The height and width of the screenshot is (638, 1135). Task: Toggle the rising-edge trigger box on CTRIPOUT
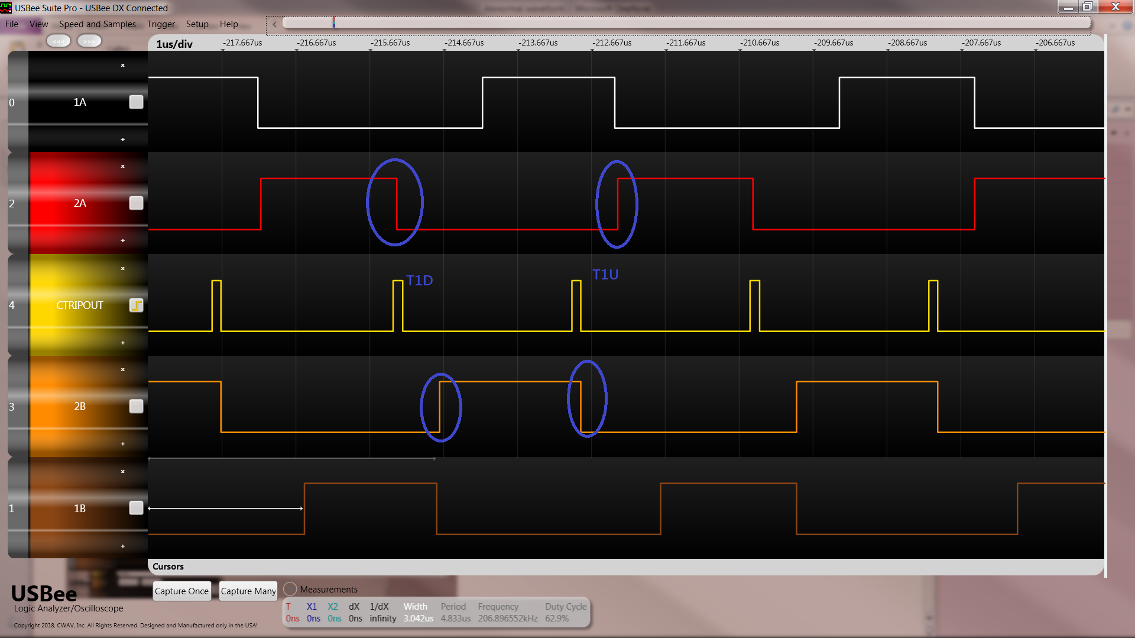[137, 305]
